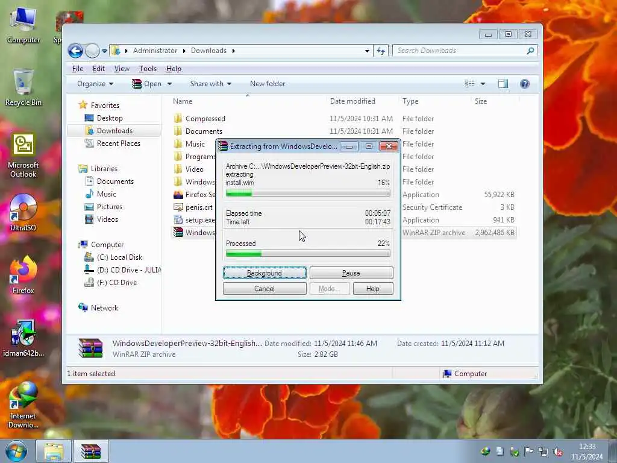Pause the extraction

(x=351, y=273)
